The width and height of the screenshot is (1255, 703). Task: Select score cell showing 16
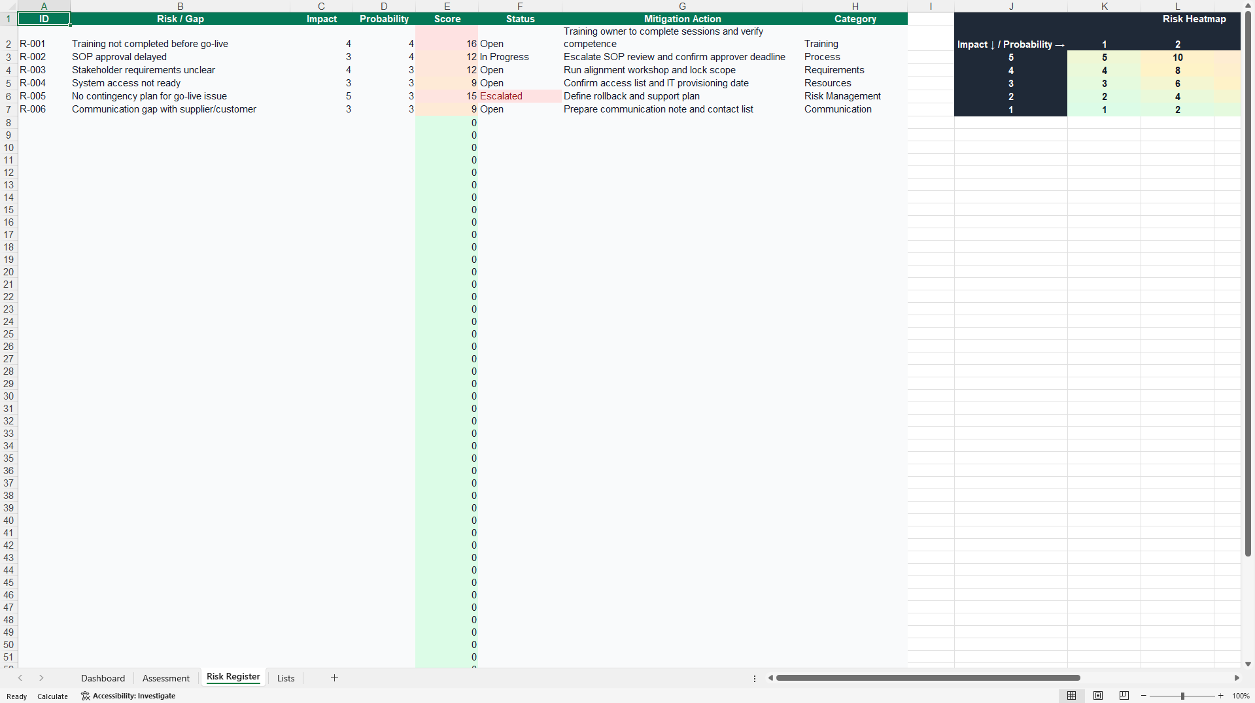click(x=447, y=38)
